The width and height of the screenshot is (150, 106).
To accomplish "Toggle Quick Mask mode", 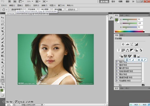I will [x=2, y=95].
